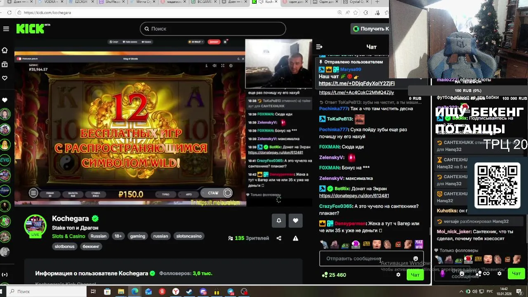This screenshot has width=528, height=297.
Task: Open the Browse icon in the sidebar
Action: coord(5,64)
